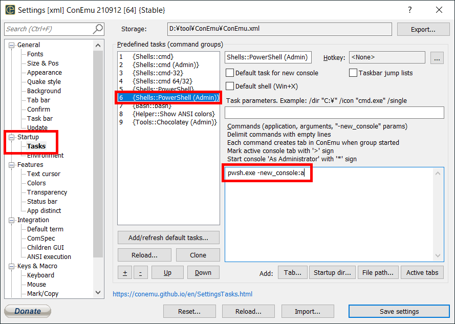Click the Donate button
This screenshot has height=324, width=455.
28,311
